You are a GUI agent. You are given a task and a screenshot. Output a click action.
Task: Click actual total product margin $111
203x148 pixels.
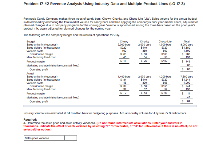tap(186, 94)
